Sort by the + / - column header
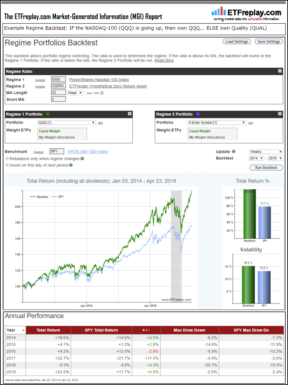Image resolution: width=288 pixels, height=385 pixels. click(x=146, y=330)
